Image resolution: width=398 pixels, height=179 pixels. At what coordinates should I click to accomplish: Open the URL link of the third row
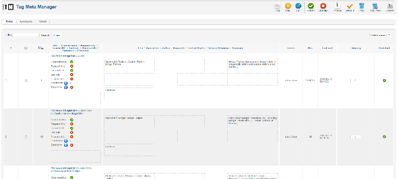(71, 170)
